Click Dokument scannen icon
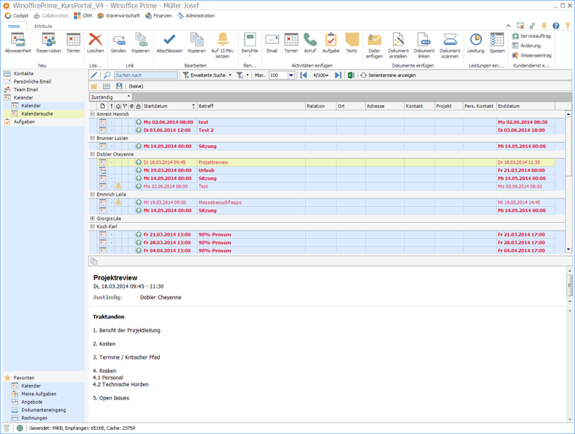575x434 pixels. 450,46
